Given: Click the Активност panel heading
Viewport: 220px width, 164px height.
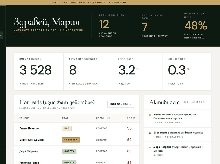Looking at the screenshot, I should tap(164, 102).
